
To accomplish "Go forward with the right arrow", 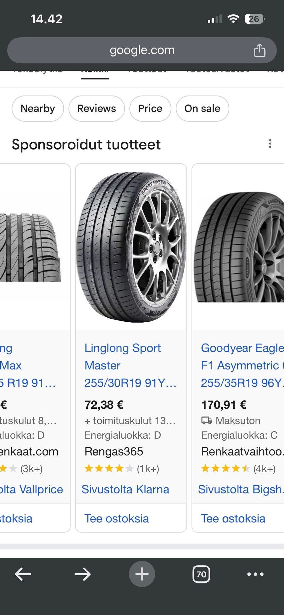I will pos(83,574).
